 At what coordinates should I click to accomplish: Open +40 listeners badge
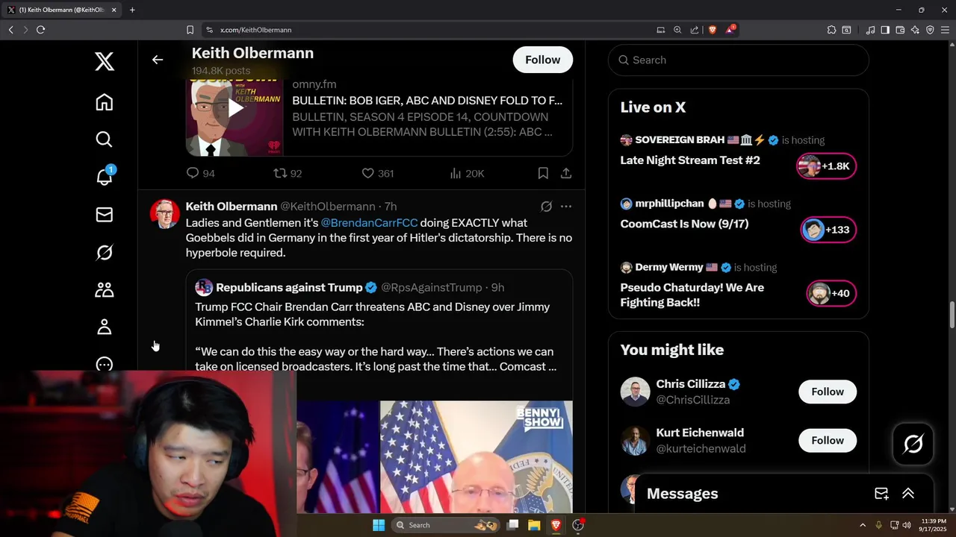(831, 293)
